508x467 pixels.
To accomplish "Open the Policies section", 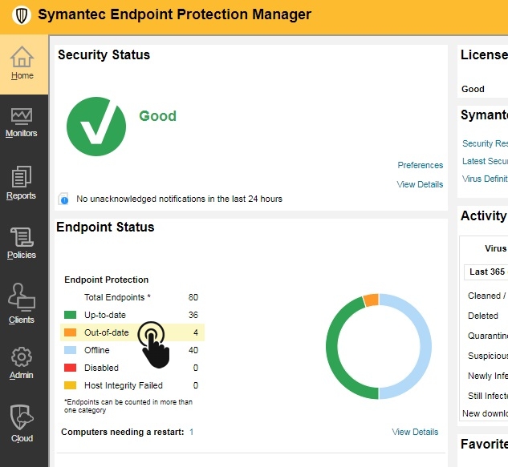I will 22,244.
